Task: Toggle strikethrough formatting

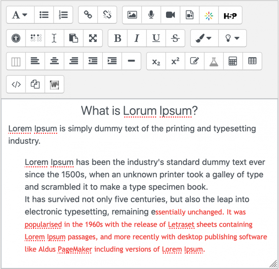Action: (175, 38)
